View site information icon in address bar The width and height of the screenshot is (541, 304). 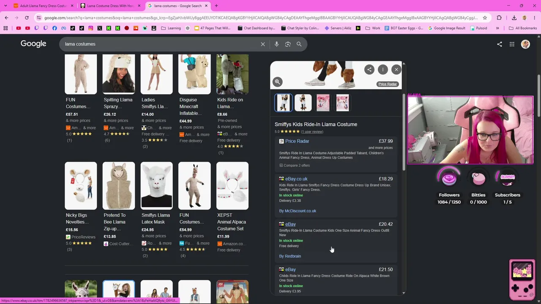(39, 18)
